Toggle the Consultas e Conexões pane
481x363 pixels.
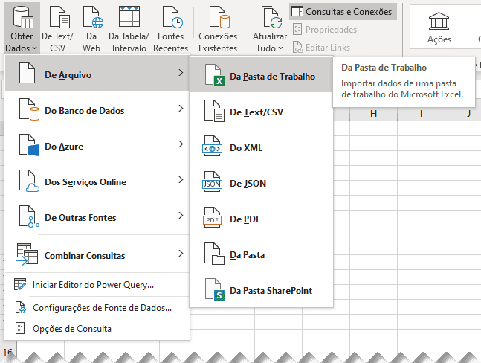coord(343,12)
